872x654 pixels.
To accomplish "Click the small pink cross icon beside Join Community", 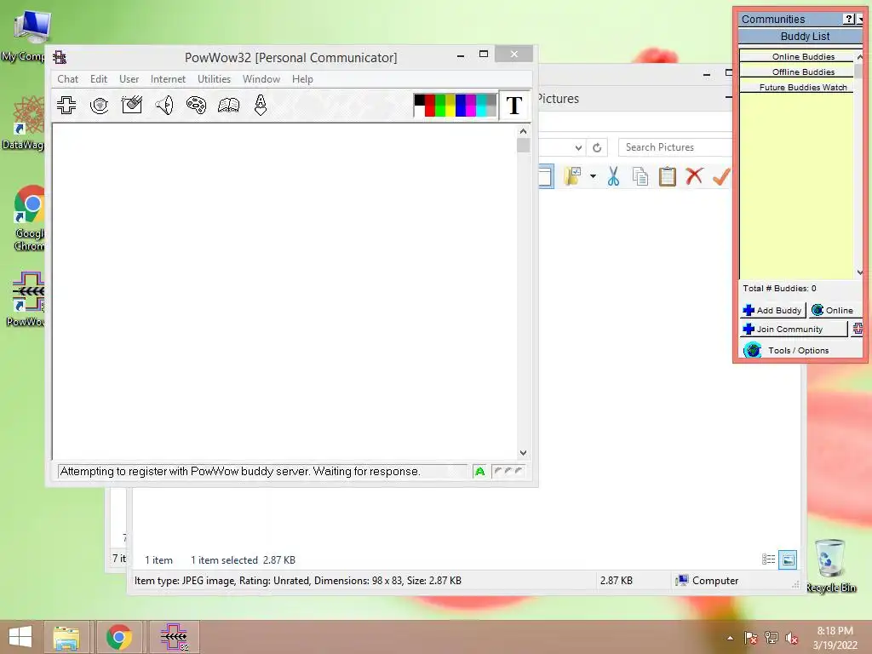I will 858,329.
